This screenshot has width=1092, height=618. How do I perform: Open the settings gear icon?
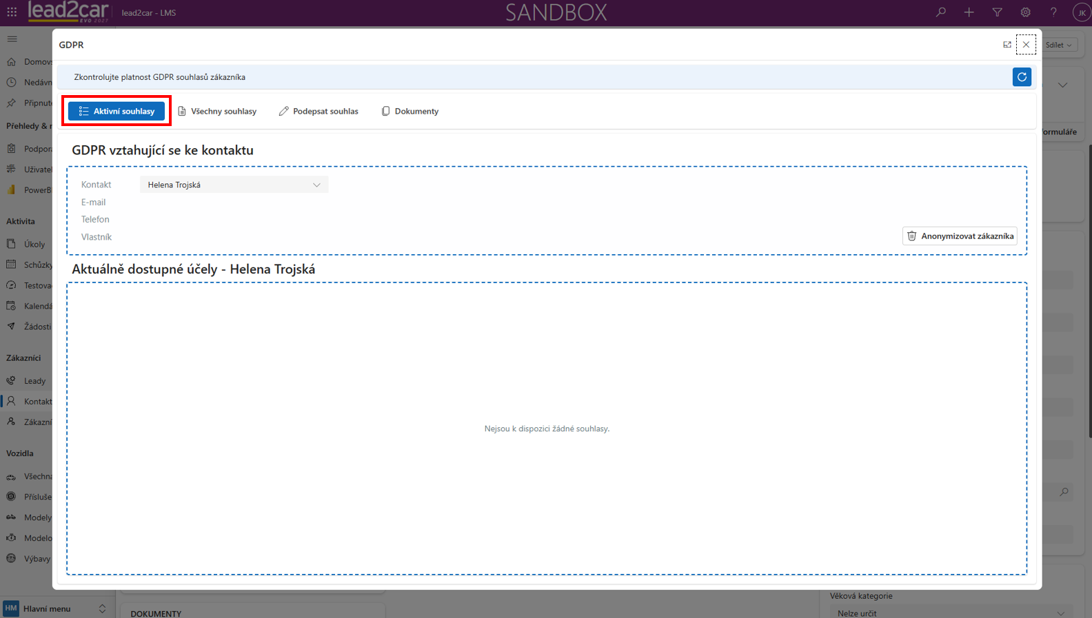(1026, 12)
